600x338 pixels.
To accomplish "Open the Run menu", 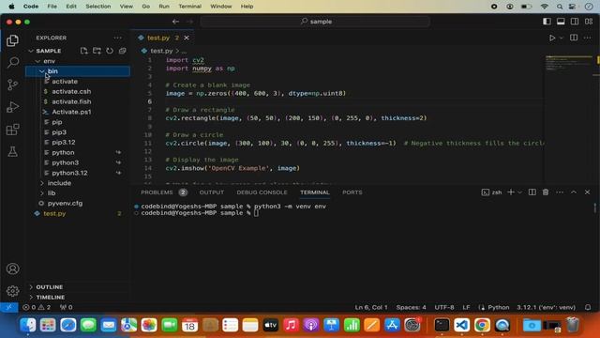I will [164, 7].
